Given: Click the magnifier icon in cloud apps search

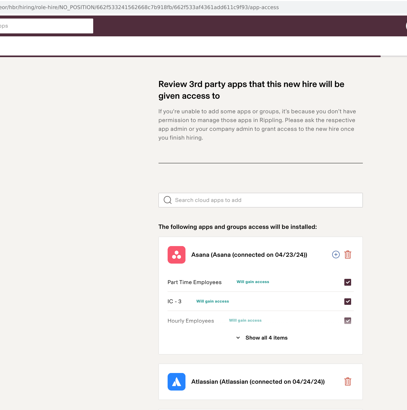Looking at the screenshot, I should pyautogui.click(x=168, y=200).
